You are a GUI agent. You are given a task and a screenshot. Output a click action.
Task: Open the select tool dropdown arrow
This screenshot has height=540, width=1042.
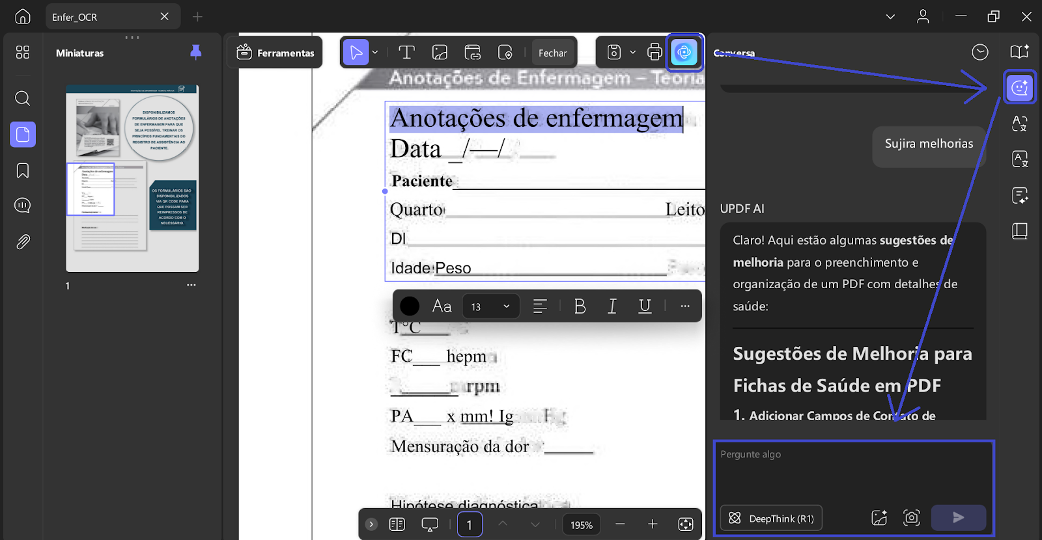coord(375,52)
